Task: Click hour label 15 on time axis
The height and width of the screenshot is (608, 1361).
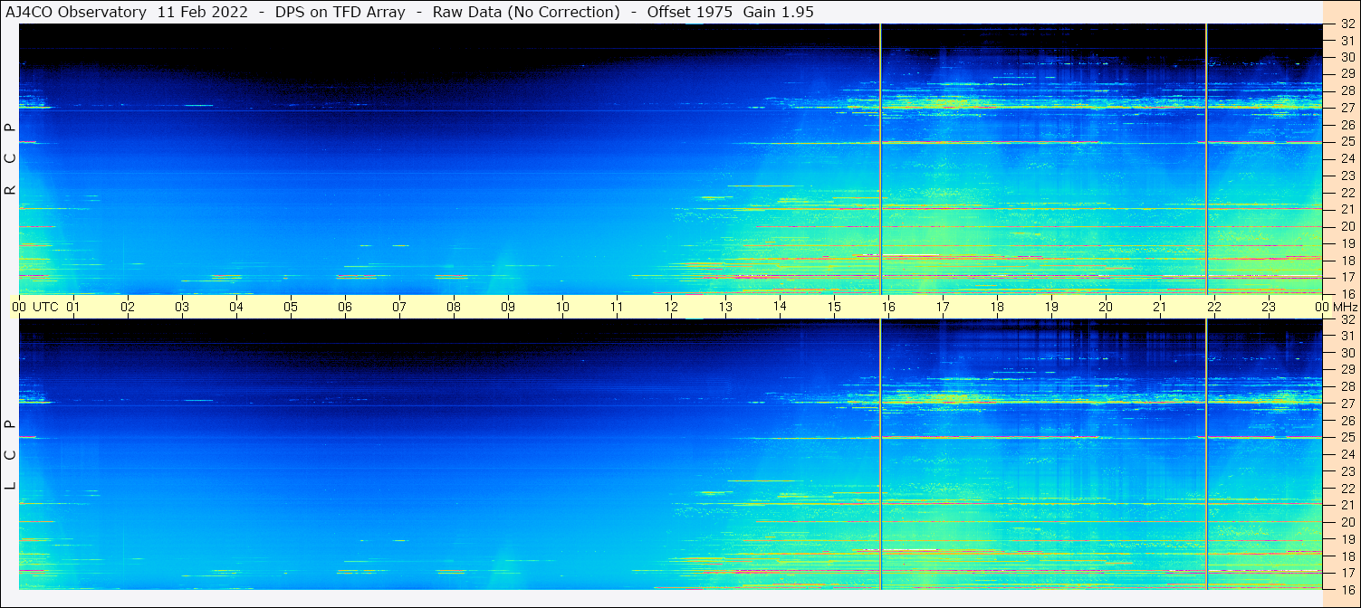Action: [x=834, y=307]
